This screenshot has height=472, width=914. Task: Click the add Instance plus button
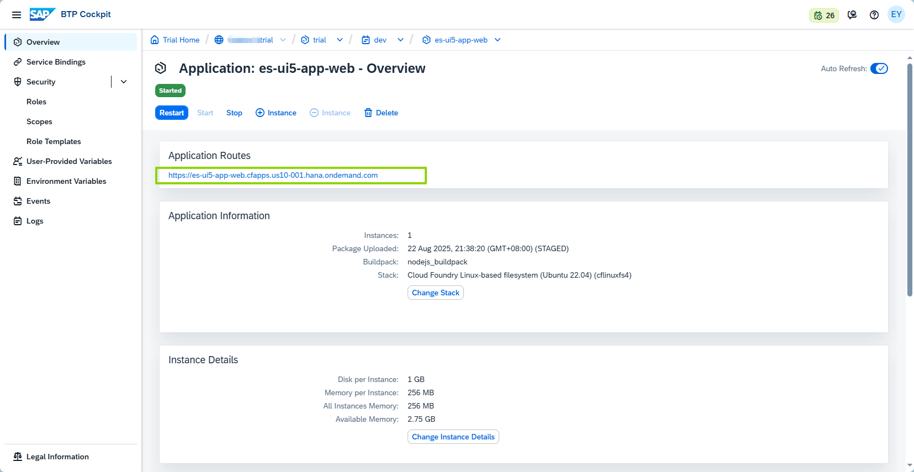coord(276,113)
